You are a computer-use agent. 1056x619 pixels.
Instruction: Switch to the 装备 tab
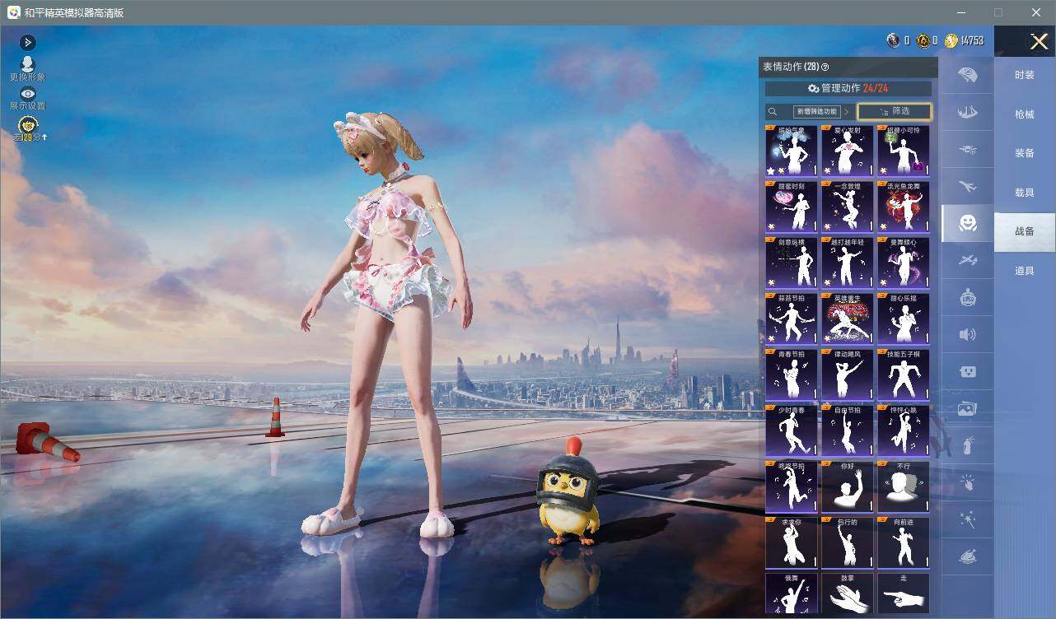click(1025, 153)
